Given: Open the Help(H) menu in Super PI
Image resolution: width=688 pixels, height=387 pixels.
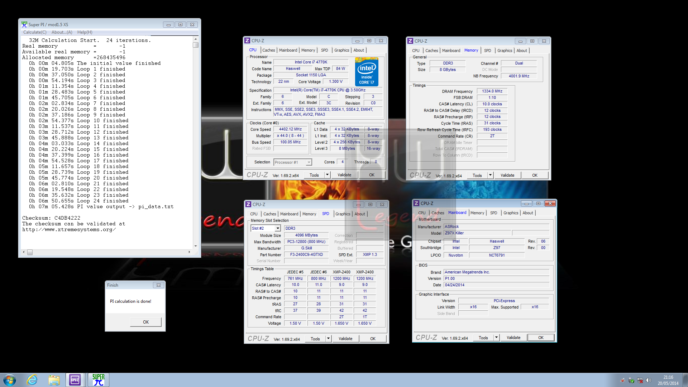Looking at the screenshot, I should pyautogui.click(x=85, y=32).
